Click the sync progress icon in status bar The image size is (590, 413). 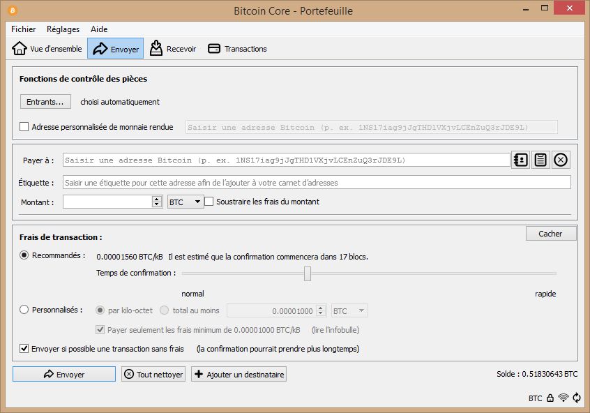(577, 398)
